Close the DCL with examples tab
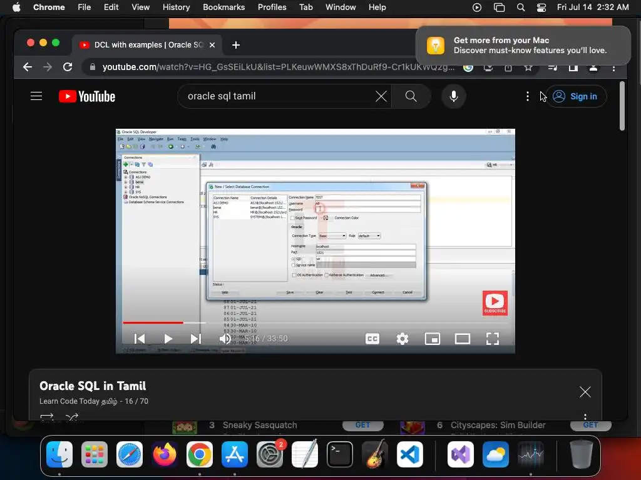 (x=212, y=45)
